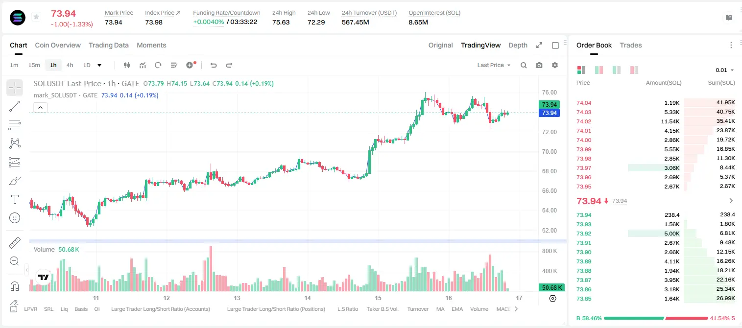742x328 pixels.
Task: Expand the 0.01 price precision dropdown
Action: [725, 70]
